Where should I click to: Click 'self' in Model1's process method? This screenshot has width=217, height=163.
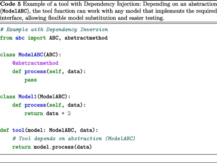point(55,105)
